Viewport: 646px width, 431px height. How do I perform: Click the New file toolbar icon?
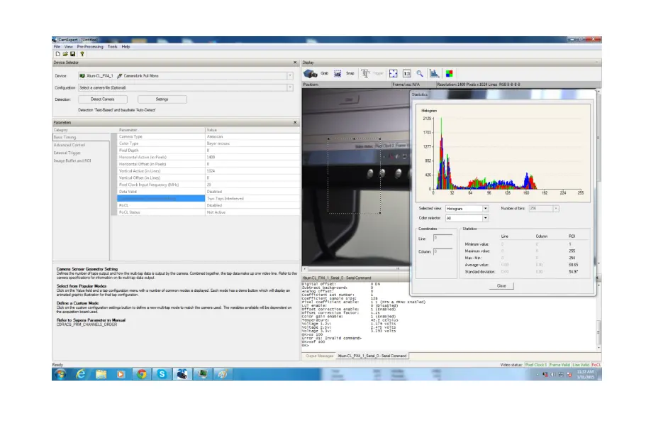(57, 53)
